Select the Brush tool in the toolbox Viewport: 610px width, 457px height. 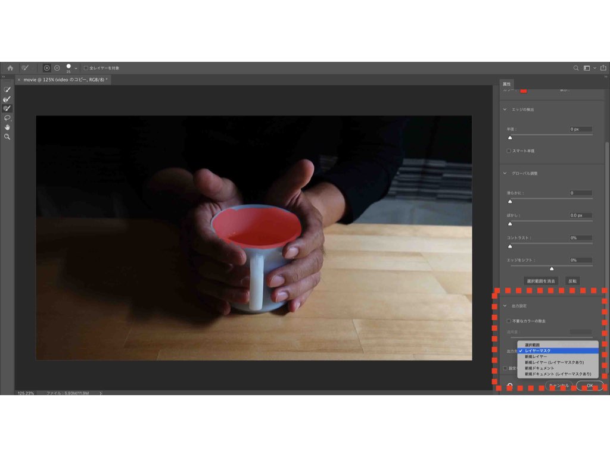click(7, 108)
